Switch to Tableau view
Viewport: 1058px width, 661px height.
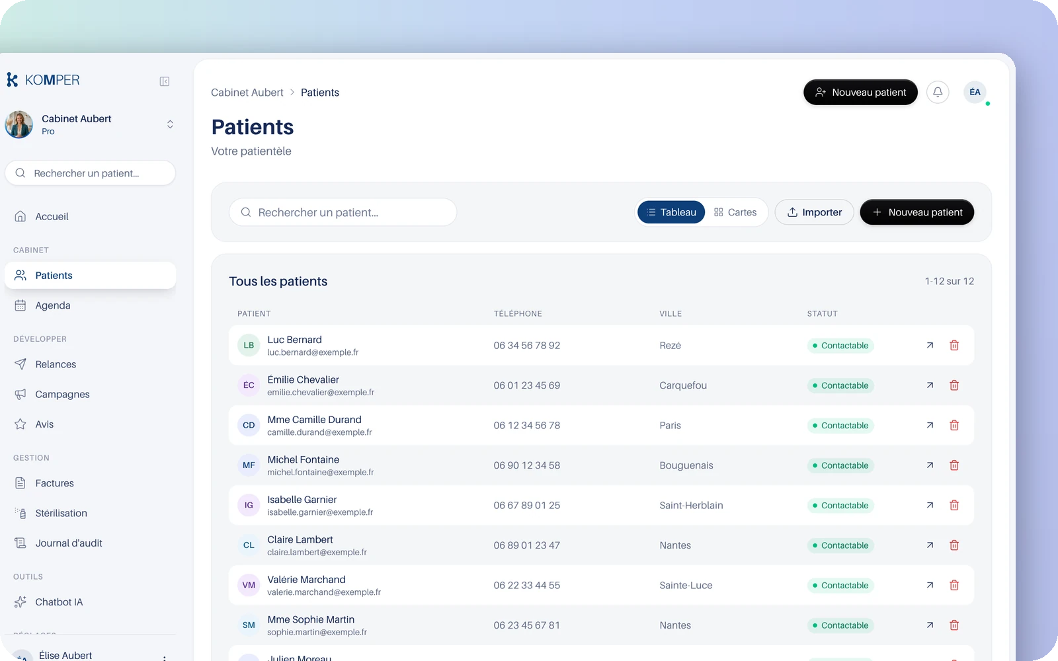click(671, 212)
